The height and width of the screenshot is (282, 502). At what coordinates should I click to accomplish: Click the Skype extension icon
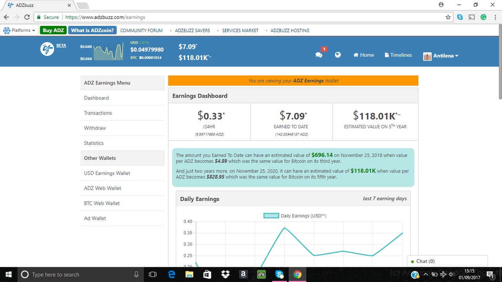[460, 17]
